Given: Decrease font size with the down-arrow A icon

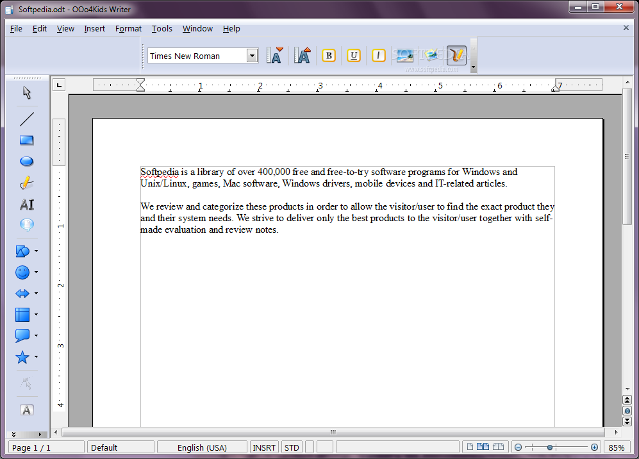Looking at the screenshot, I should point(275,55).
